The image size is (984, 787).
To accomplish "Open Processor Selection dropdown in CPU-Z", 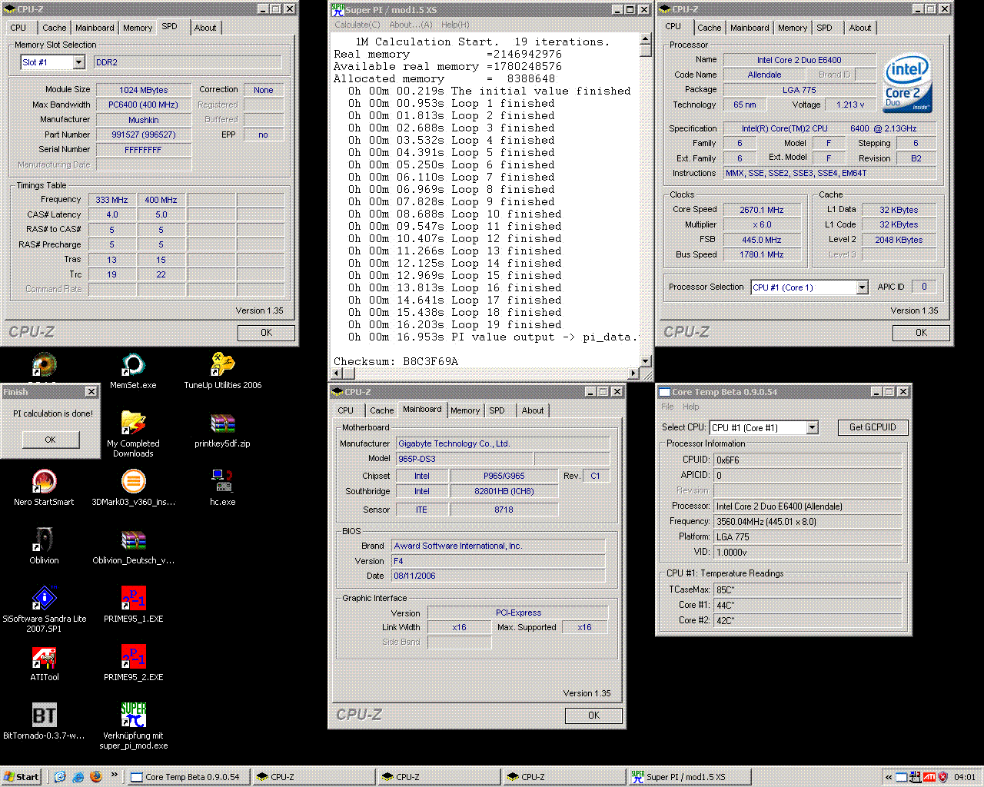I will [x=809, y=287].
